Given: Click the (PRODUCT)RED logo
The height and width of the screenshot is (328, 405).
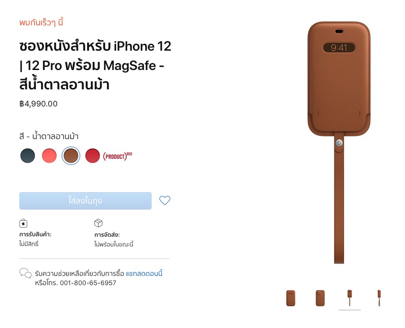Looking at the screenshot, I should (x=117, y=156).
